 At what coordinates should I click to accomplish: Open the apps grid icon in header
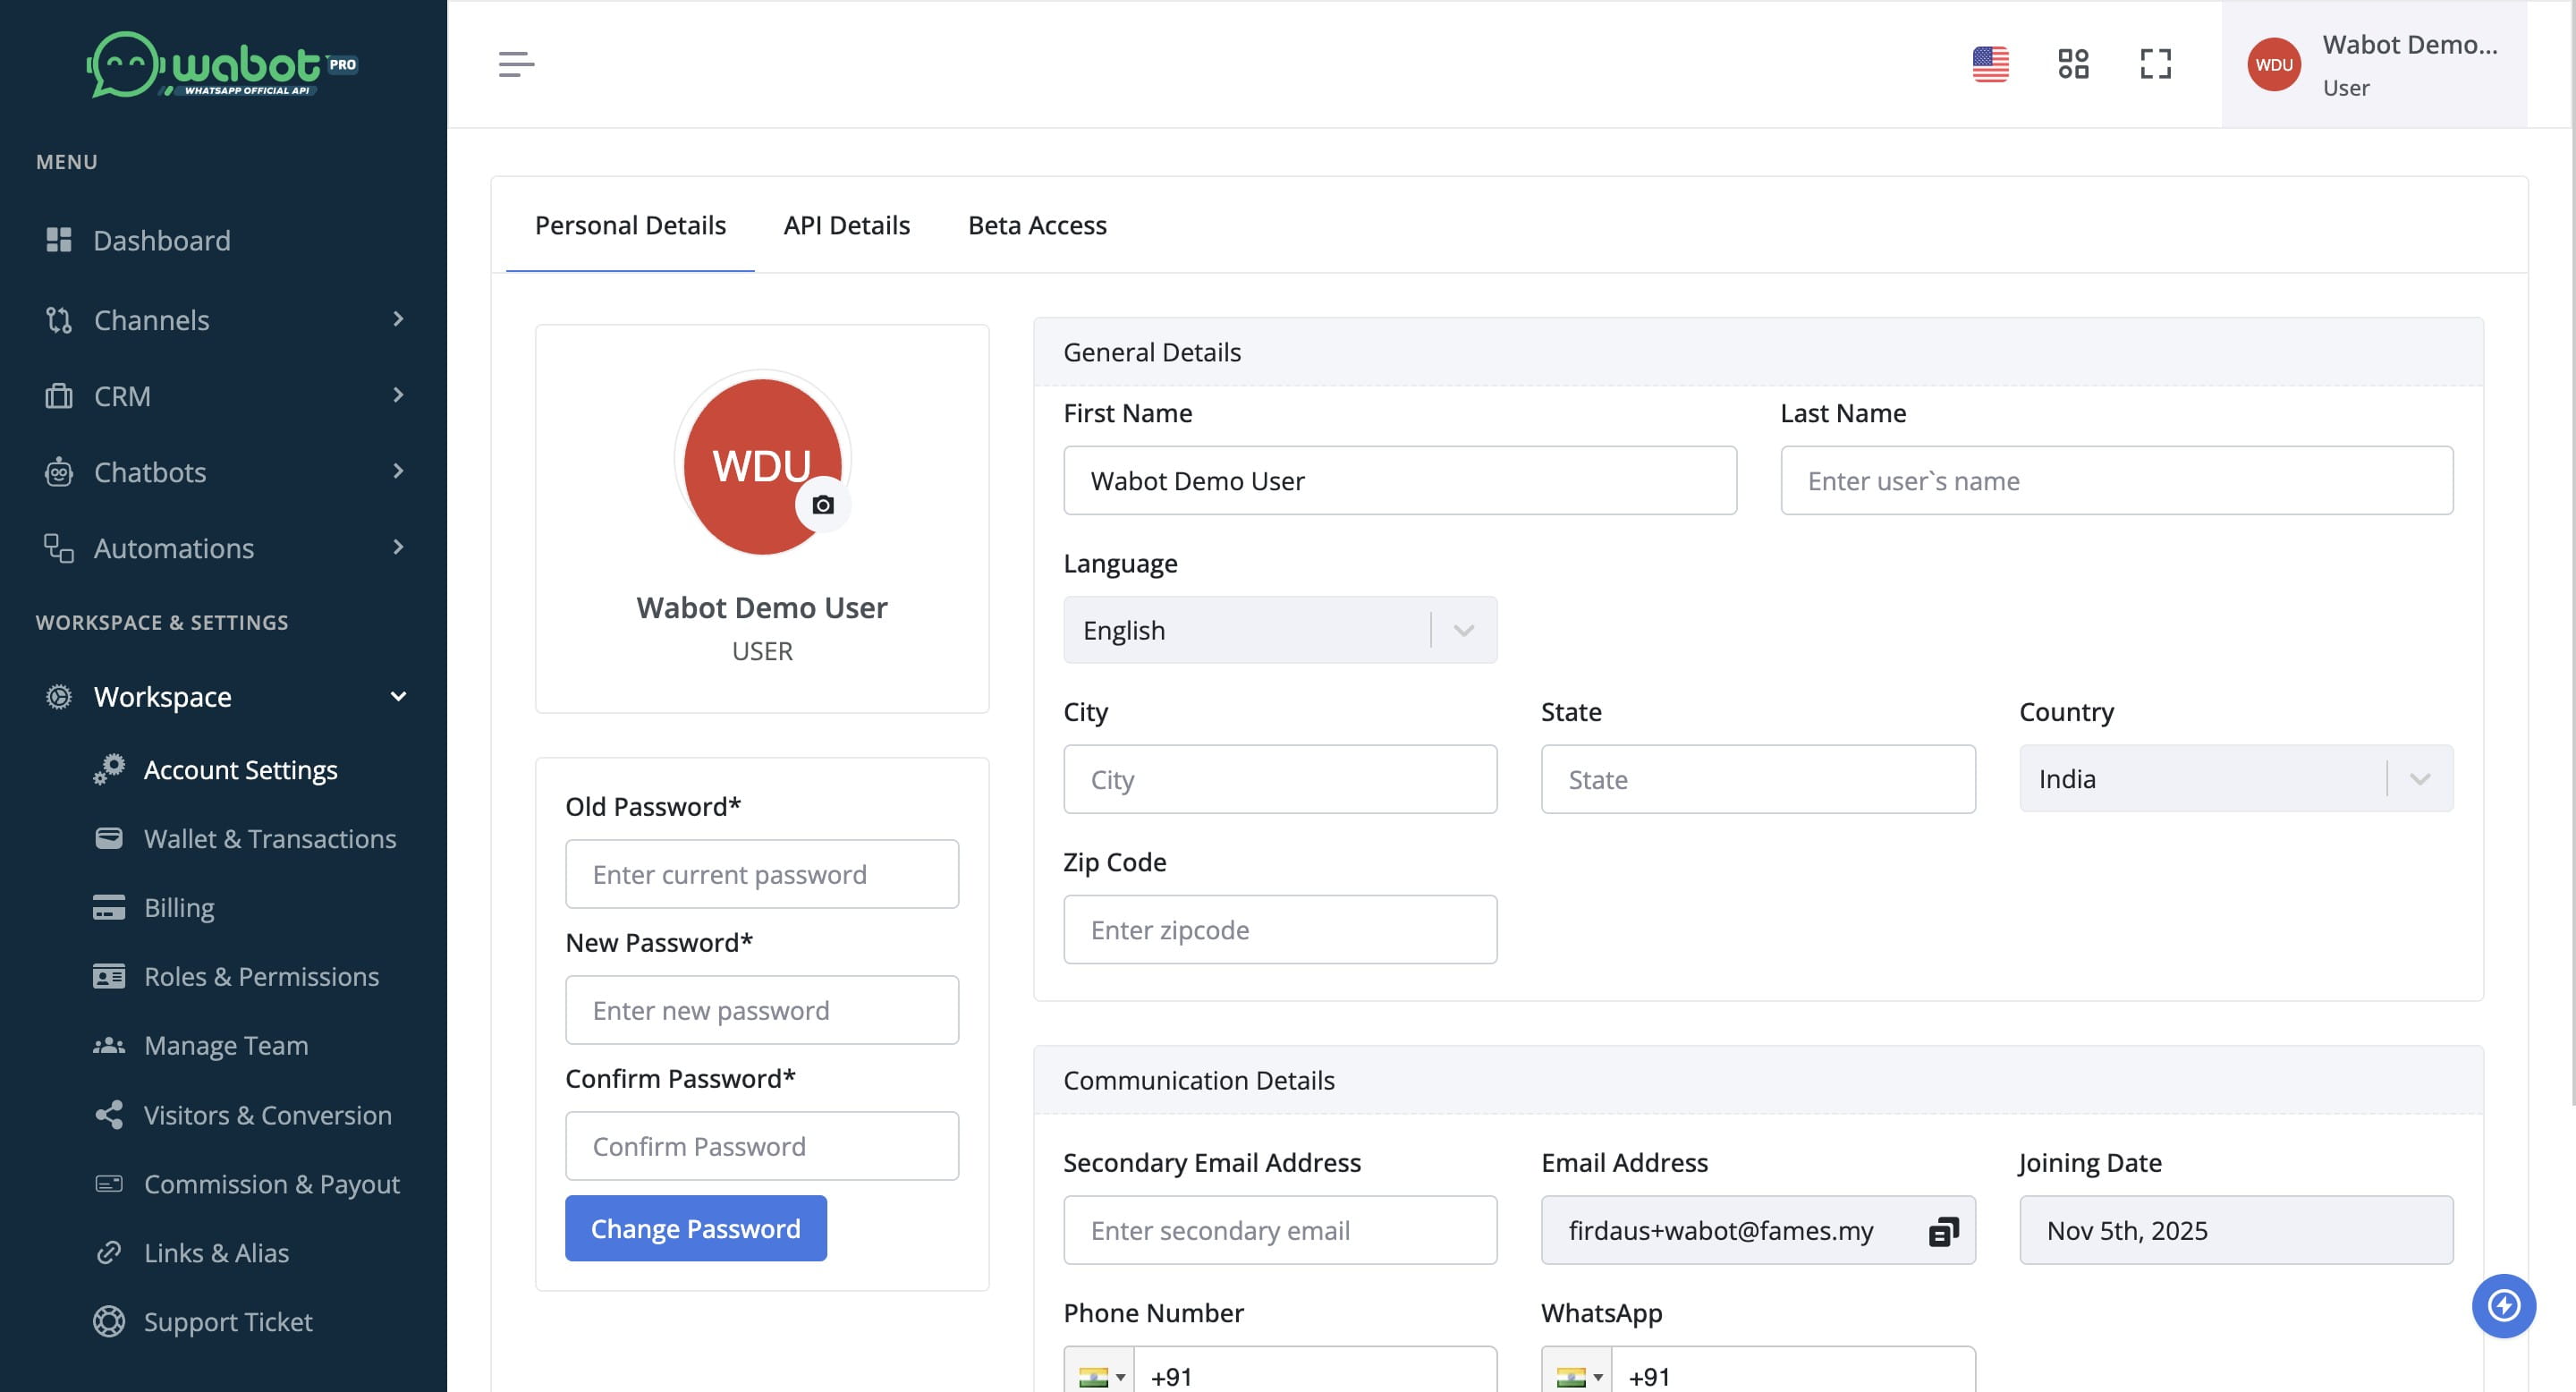(2073, 64)
